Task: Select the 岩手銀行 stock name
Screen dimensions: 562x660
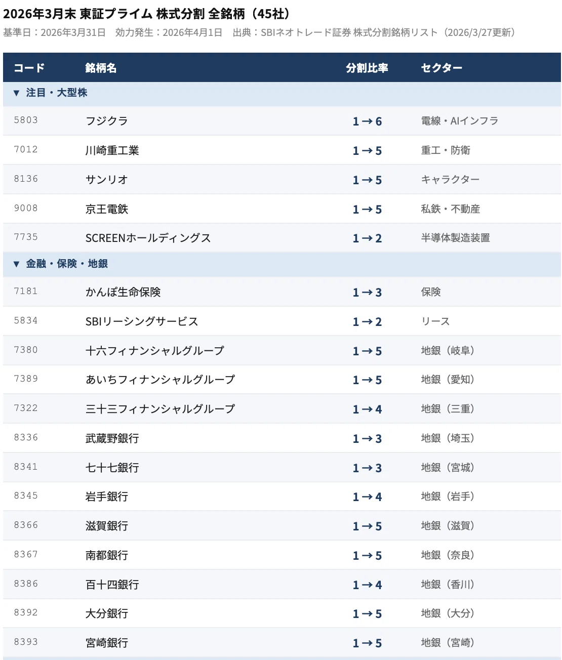Action: (x=107, y=497)
